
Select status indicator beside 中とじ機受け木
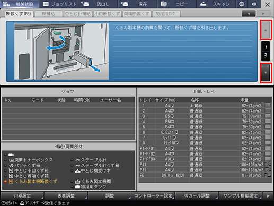pos(72,171)
